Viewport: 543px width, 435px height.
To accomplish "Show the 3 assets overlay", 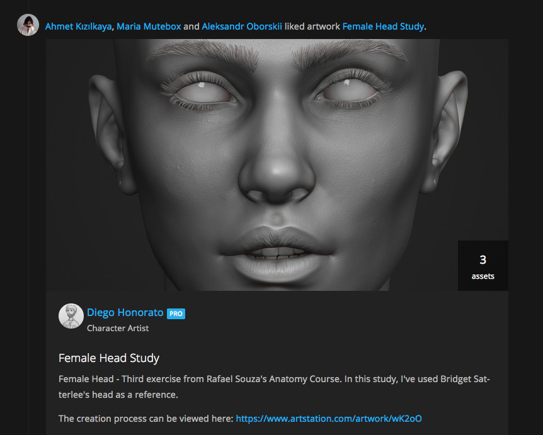I will tap(483, 266).
